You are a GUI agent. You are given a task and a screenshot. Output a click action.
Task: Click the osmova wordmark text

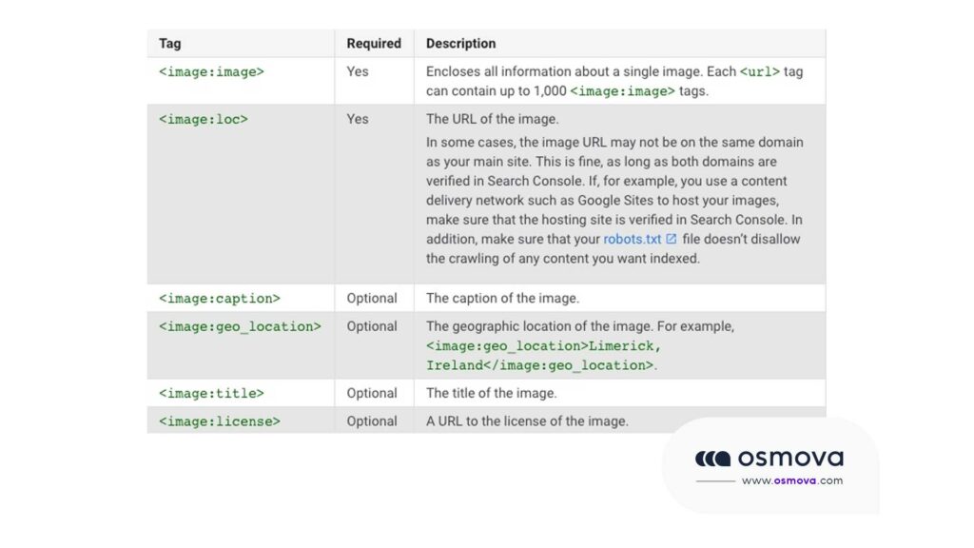(x=790, y=459)
